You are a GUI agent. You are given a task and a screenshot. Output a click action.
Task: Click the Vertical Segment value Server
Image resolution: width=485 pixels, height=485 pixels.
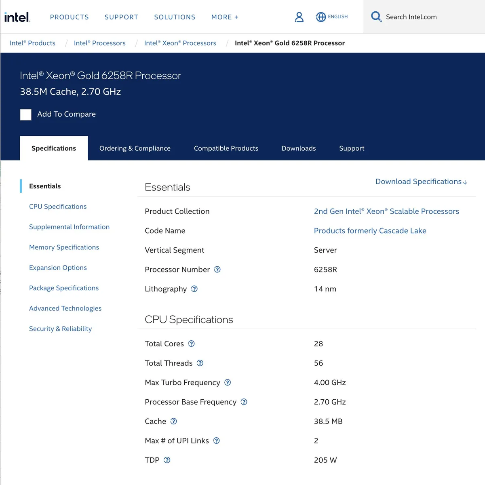tap(325, 250)
